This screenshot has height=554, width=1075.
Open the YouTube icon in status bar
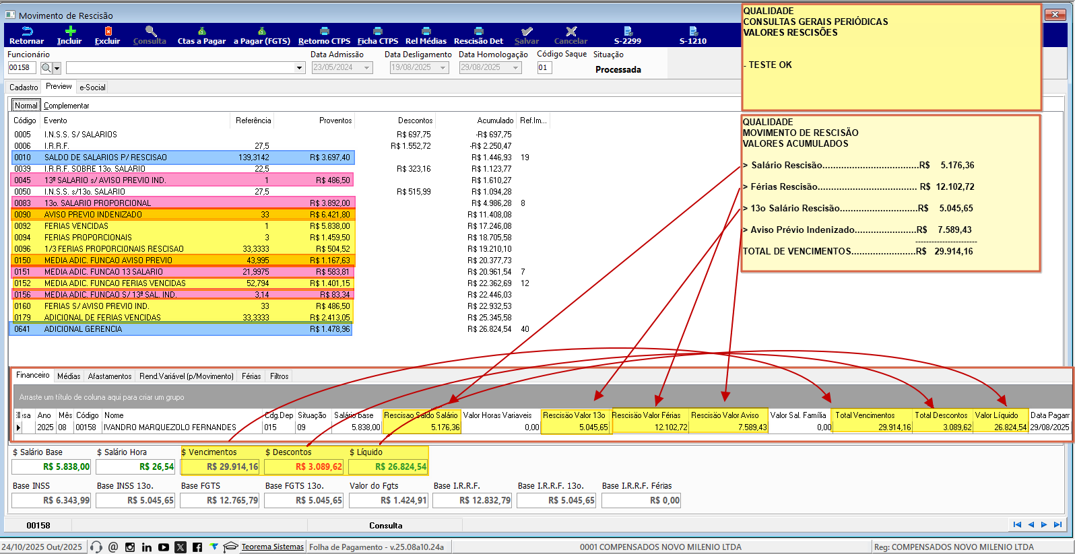tap(164, 547)
